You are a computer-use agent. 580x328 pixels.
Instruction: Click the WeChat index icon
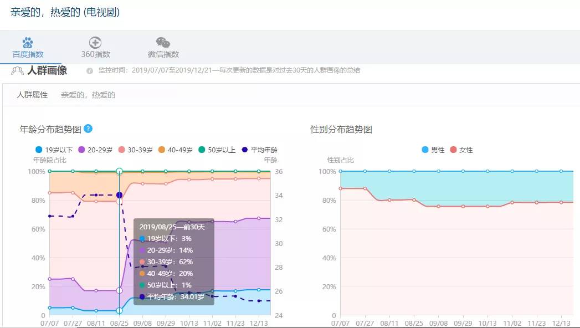click(x=163, y=43)
